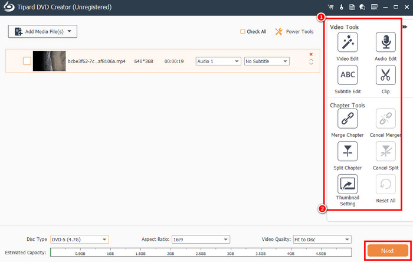413x262 pixels.
Task: Toggle the Power Tools panel
Action: tap(294, 32)
